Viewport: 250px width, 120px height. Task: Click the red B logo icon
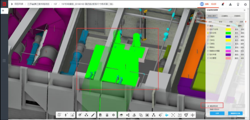coord(4,4)
